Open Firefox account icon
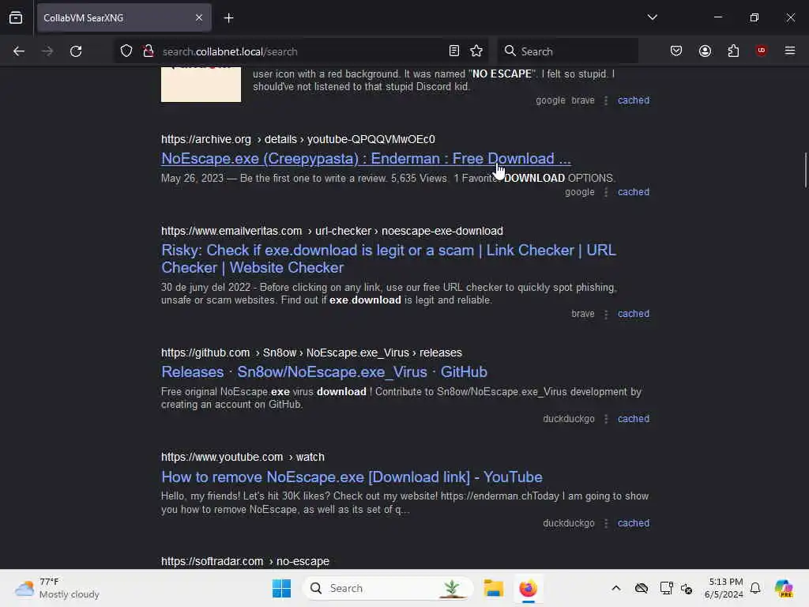 705,51
